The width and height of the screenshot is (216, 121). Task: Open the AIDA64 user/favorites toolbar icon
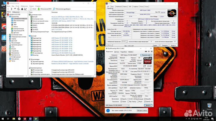(22, 9)
